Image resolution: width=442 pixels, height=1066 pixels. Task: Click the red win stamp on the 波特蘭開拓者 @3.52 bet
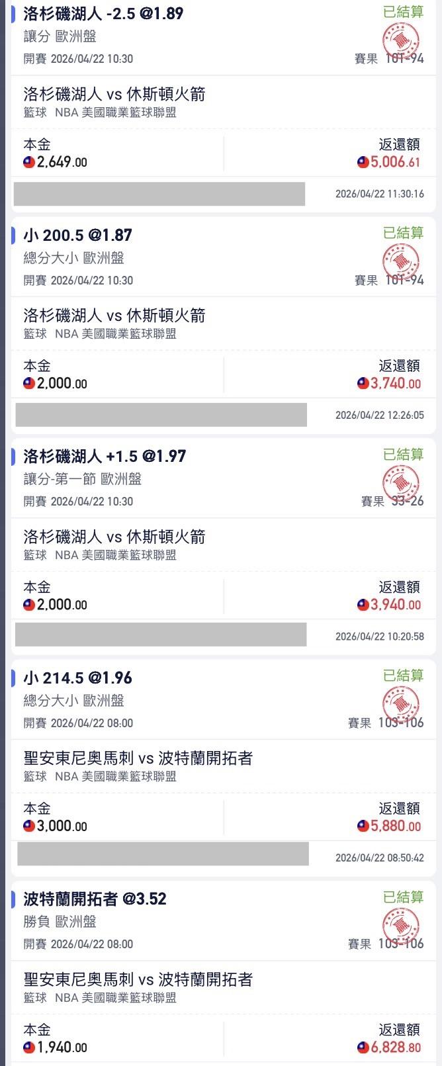[x=401, y=925]
